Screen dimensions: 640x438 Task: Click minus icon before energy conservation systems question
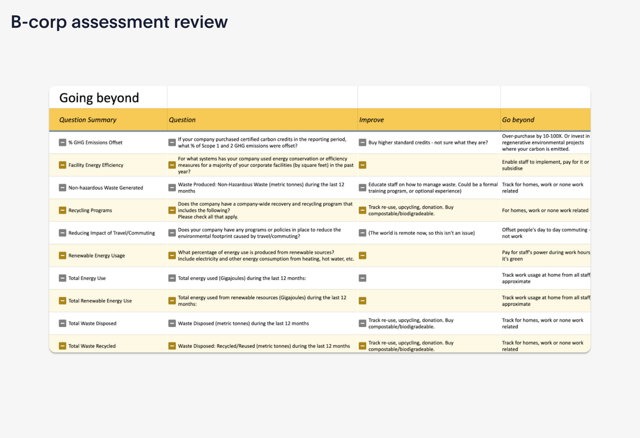pos(172,165)
